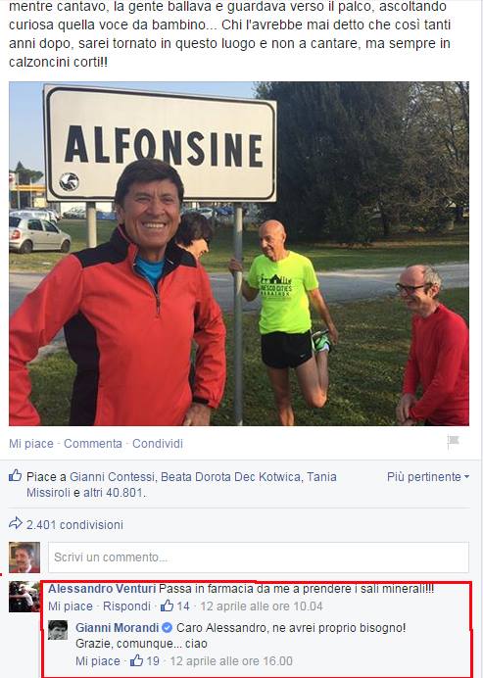Expand the 'Più pertinente' sort dropdown
Image resolution: width=483 pixels, height=678 pixels.
pyautogui.click(x=428, y=477)
